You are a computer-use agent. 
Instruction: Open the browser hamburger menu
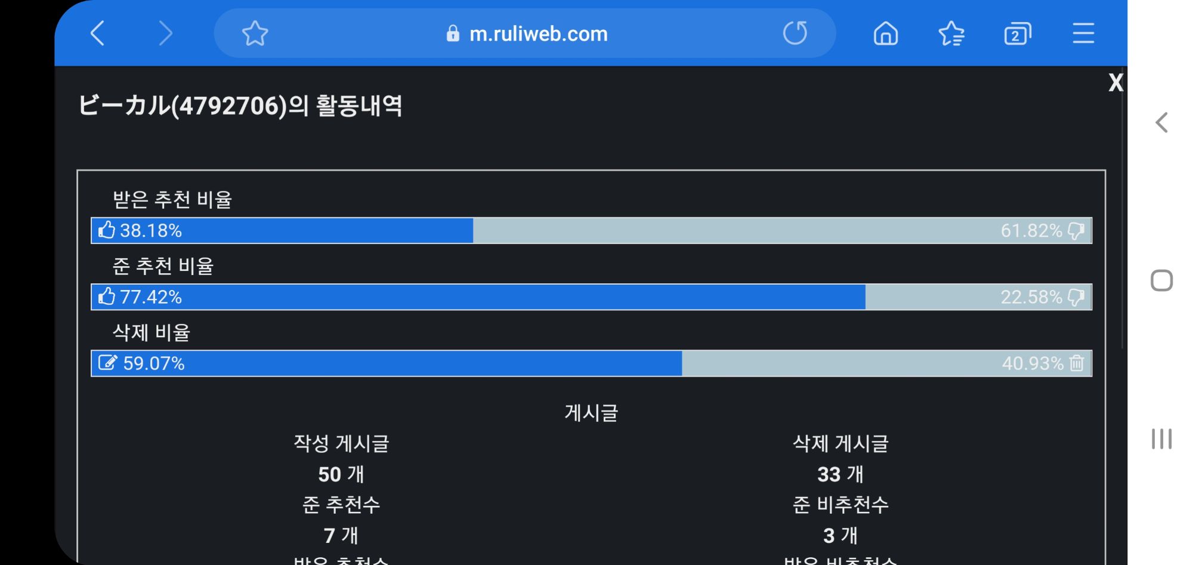(x=1083, y=33)
